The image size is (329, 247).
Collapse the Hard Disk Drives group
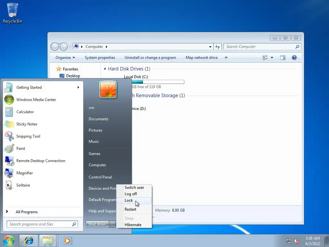point(105,69)
